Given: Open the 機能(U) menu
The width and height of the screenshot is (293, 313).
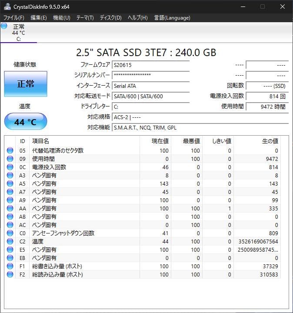Looking at the screenshot, I should [61, 18].
